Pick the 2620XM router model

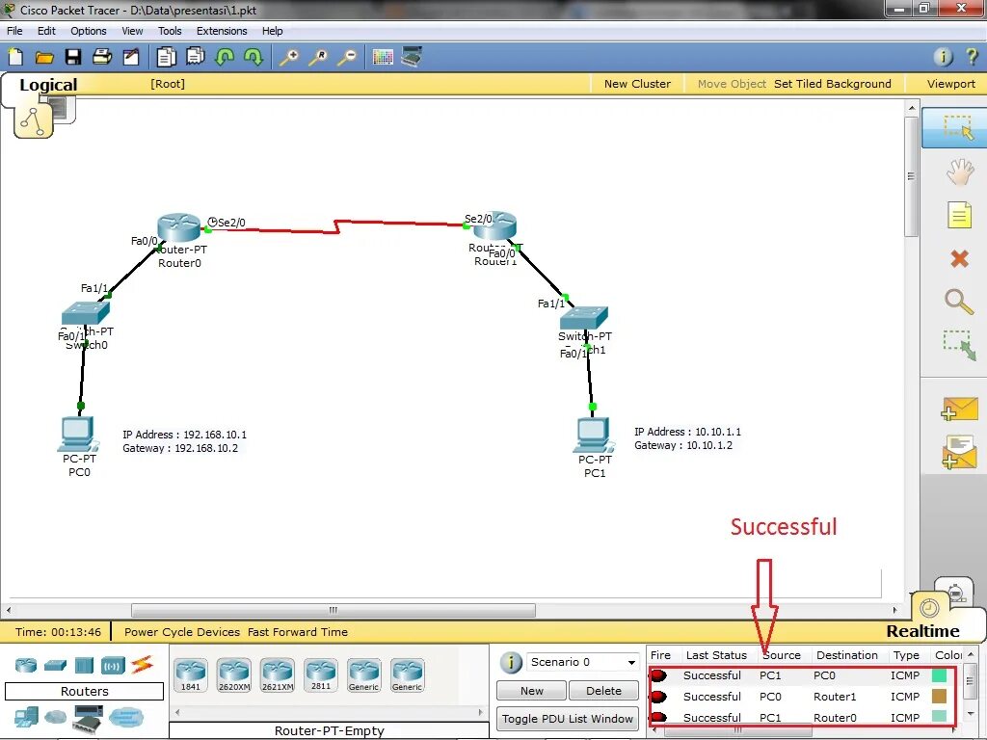pyautogui.click(x=234, y=675)
